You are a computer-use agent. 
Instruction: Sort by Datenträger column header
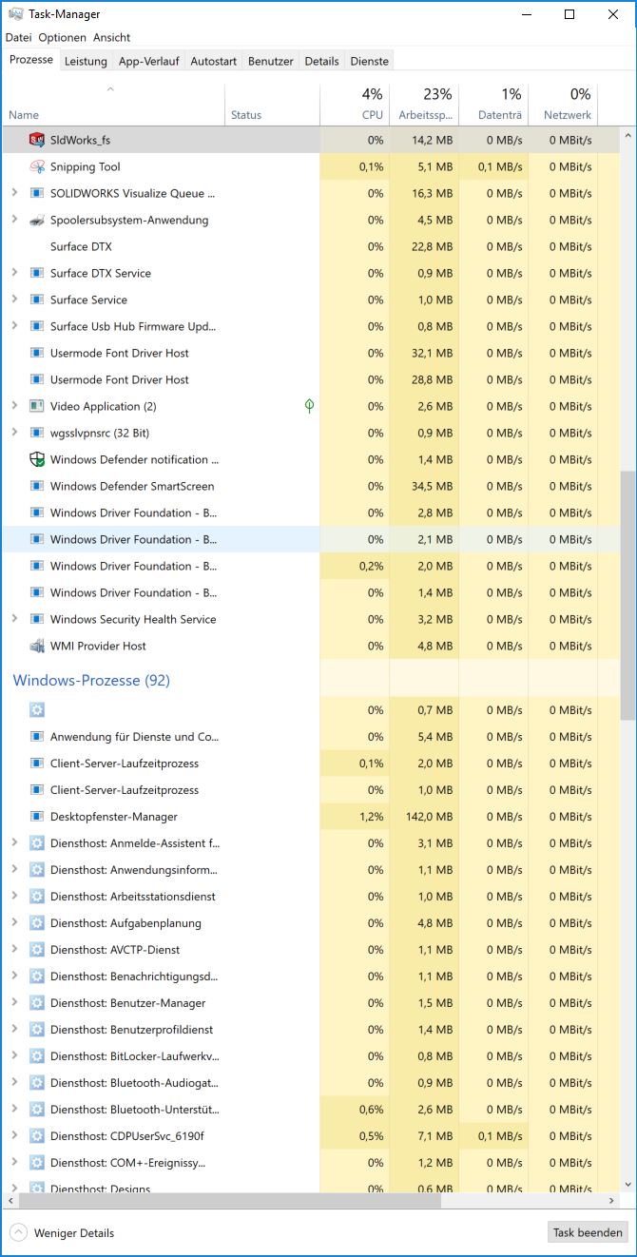[x=493, y=105]
